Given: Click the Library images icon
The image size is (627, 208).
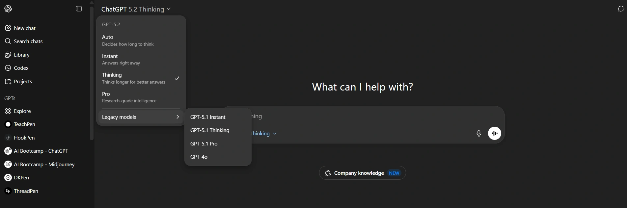Looking at the screenshot, I should (8, 55).
